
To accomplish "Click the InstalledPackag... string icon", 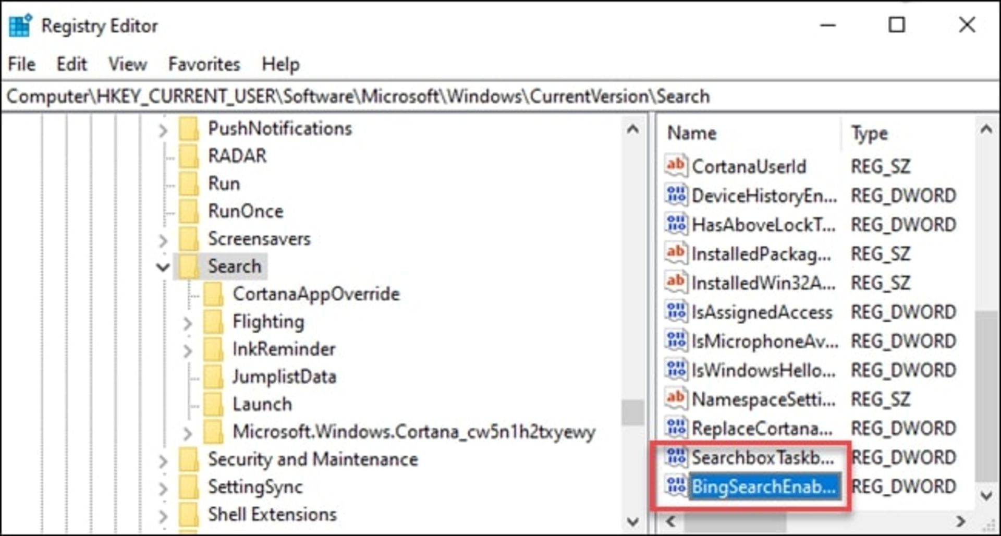I will 676,253.
